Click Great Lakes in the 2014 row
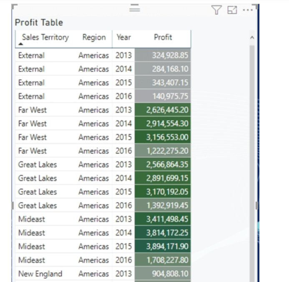289x282 pixels. (x=38, y=178)
